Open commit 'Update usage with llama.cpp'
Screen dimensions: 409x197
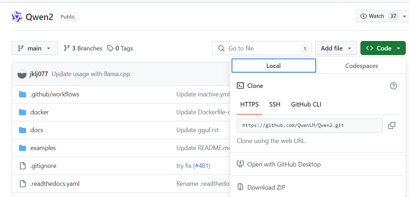91,74
